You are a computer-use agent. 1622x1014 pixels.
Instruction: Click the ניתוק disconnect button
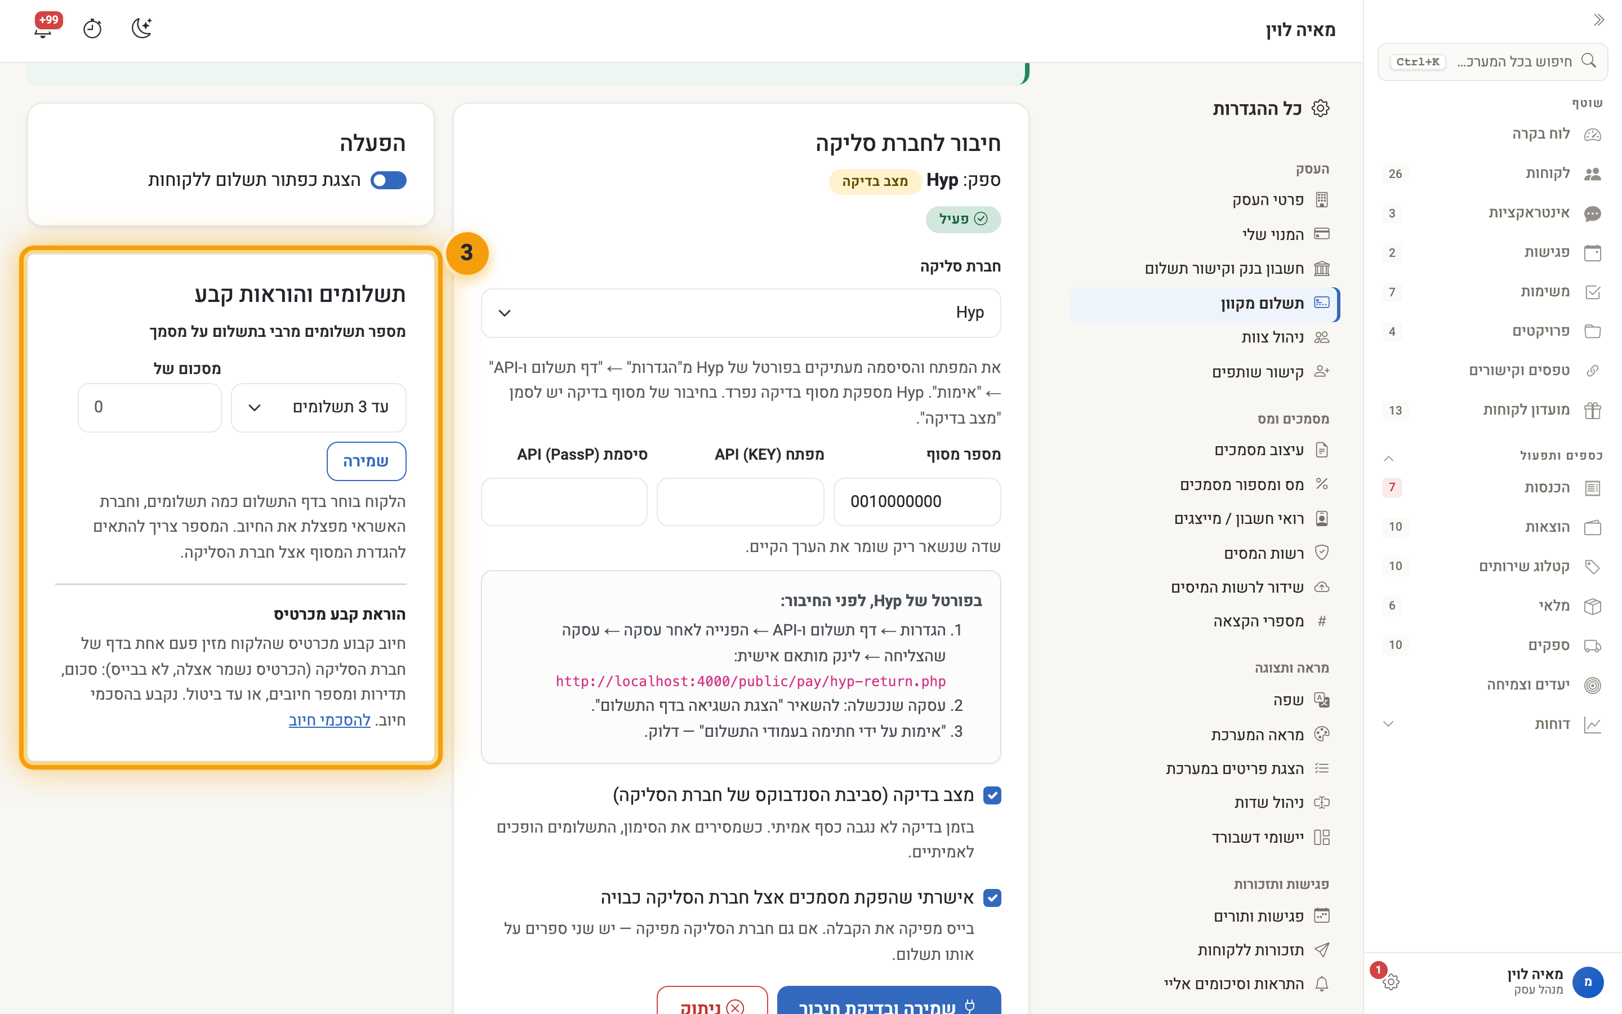point(712,1000)
